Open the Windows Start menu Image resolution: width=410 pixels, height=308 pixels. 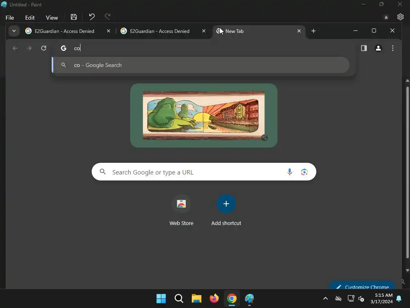(x=161, y=298)
